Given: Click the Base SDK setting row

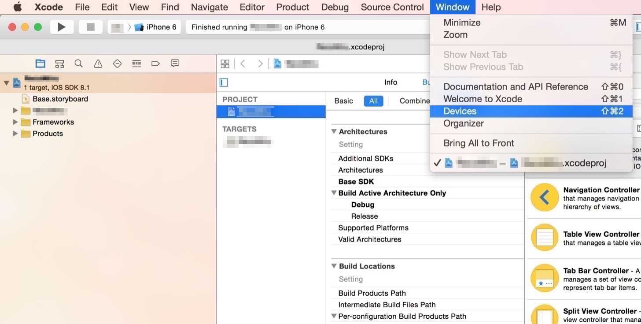Looking at the screenshot, I should (x=427, y=182).
